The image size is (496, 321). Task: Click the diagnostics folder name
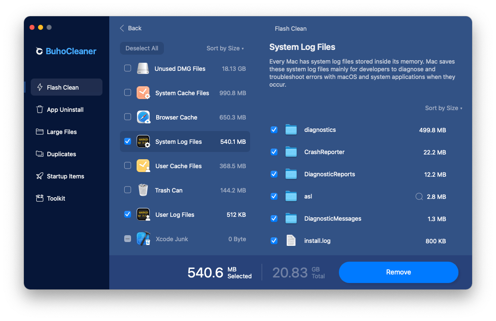[320, 130]
